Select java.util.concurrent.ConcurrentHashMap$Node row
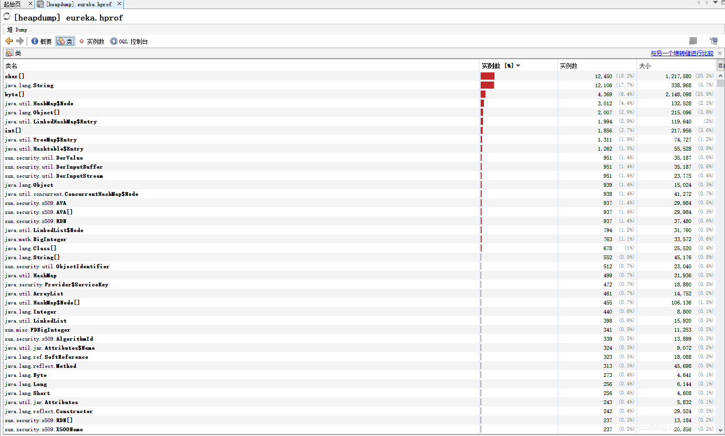The image size is (725, 436). click(x=360, y=194)
